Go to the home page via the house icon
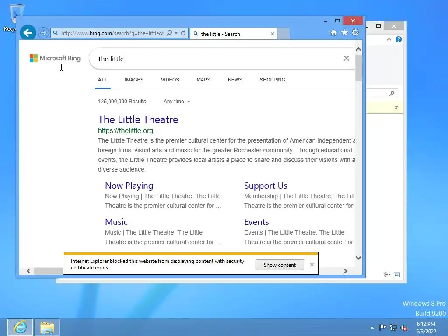The image size is (448, 336). point(334,32)
